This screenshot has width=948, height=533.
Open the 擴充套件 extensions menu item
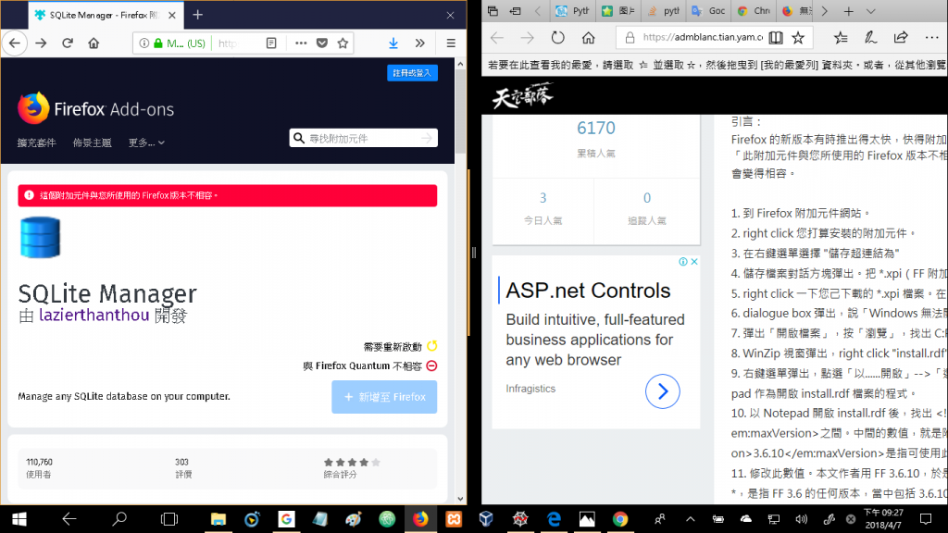click(x=36, y=143)
